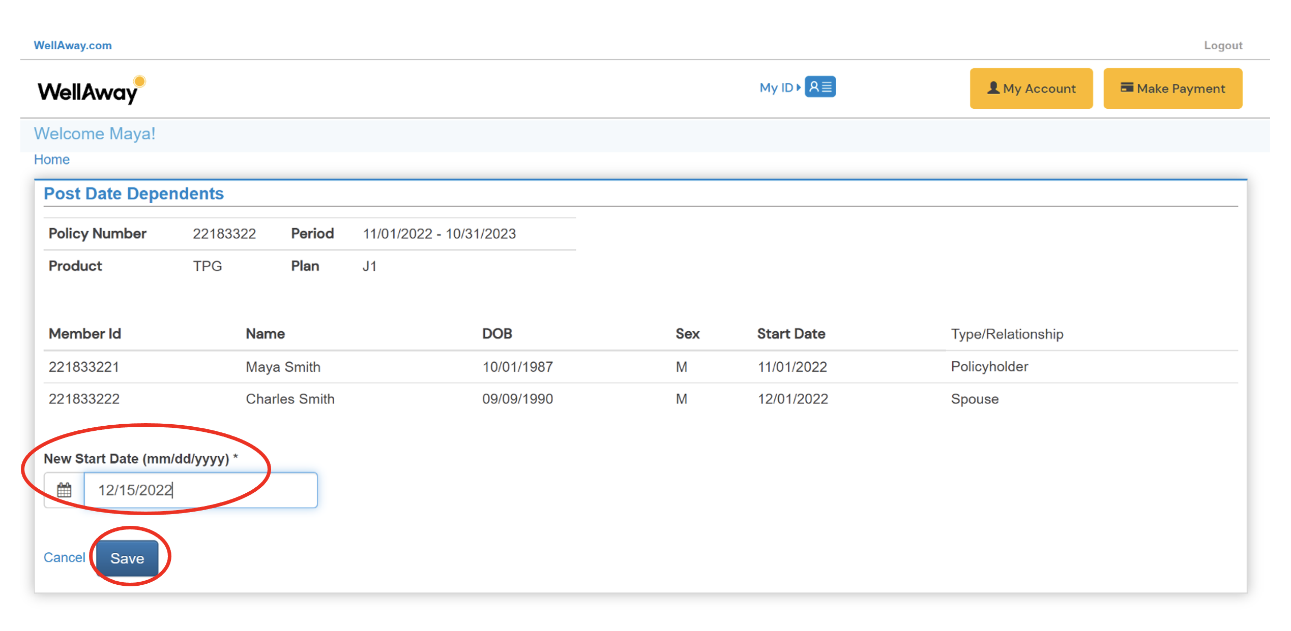
Task: Click the plan value J1
Action: pos(369,266)
